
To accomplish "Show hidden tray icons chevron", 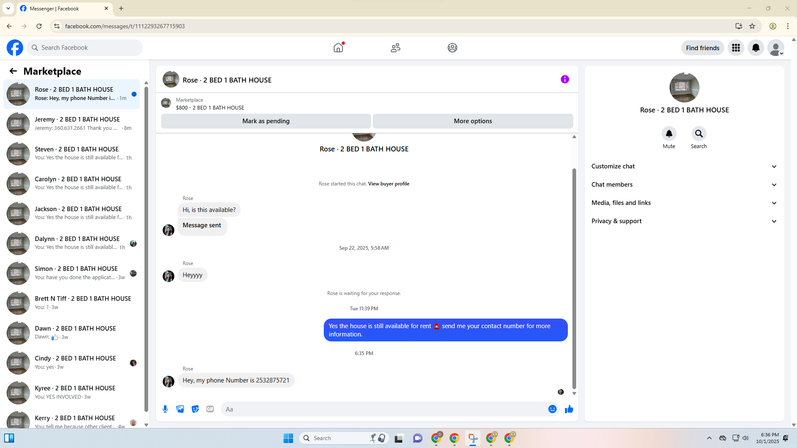I will pos(709,438).
